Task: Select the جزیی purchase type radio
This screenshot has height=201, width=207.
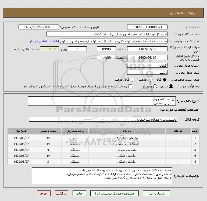Action: tap(171, 86)
